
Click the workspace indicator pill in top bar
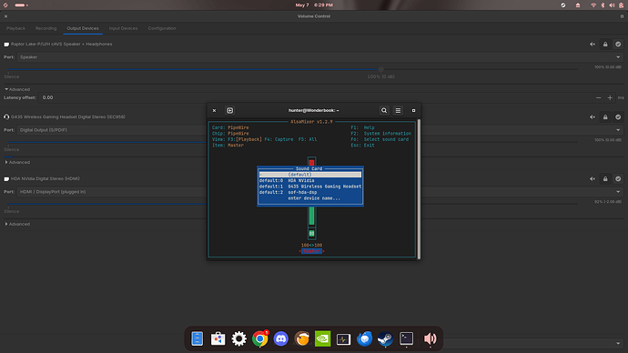pos(21,5)
